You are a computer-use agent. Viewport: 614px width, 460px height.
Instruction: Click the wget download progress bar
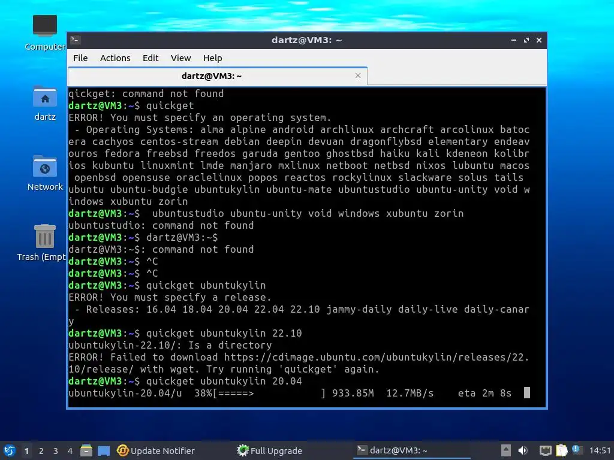(x=269, y=393)
